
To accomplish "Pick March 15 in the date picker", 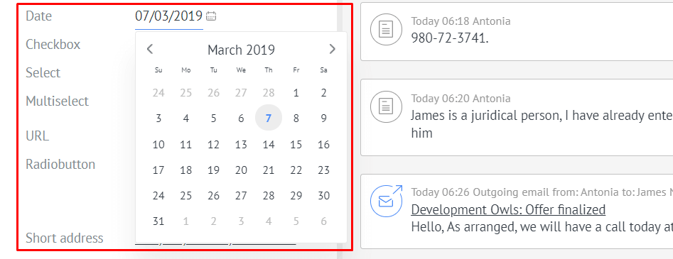I will 296,145.
